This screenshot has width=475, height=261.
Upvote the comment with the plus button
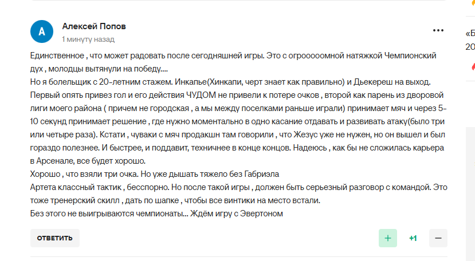click(x=388, y=238)
